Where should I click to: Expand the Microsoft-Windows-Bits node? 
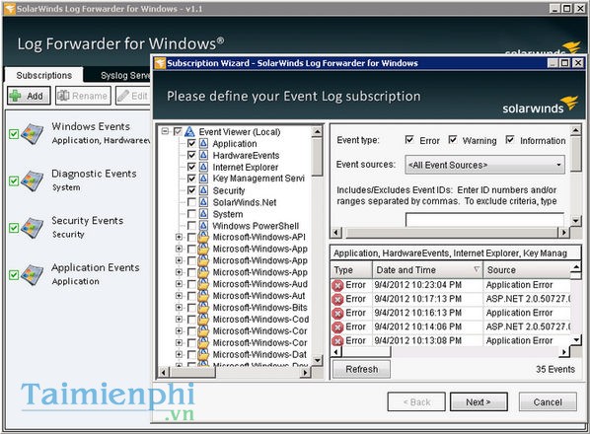tap(180, 308)
